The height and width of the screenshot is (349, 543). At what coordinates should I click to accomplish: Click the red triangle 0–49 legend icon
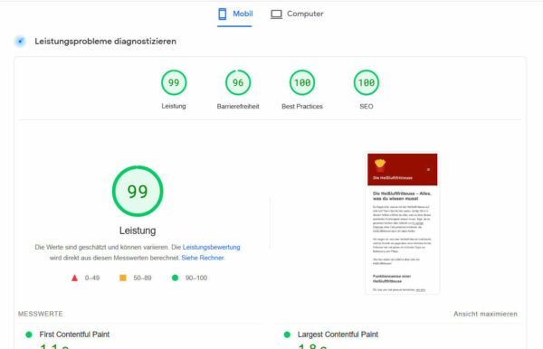tap(74, 278)
